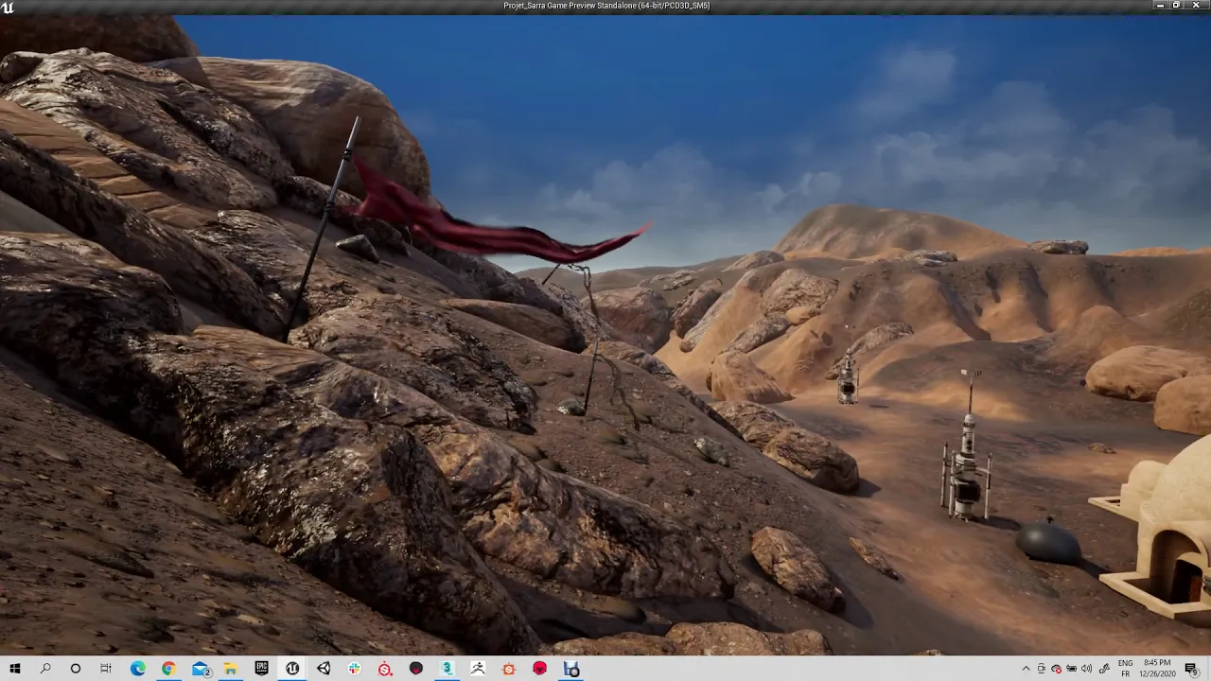Open Slack from the taskbar
Image resolution: width=1211 pixels, height=681 pixels.
[355, 669]
